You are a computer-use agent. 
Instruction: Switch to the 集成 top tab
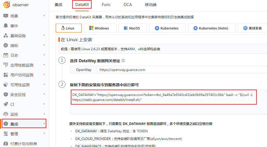(x=58, y=5)
